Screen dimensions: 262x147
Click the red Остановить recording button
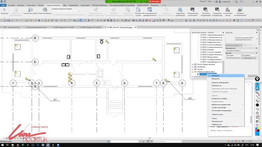[x=155, y=1]
